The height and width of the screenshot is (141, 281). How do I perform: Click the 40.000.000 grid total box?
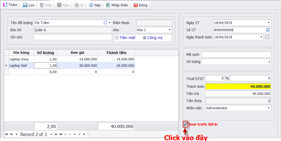point(116,126)
